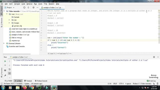Open the Help menu

coord(57,4)
